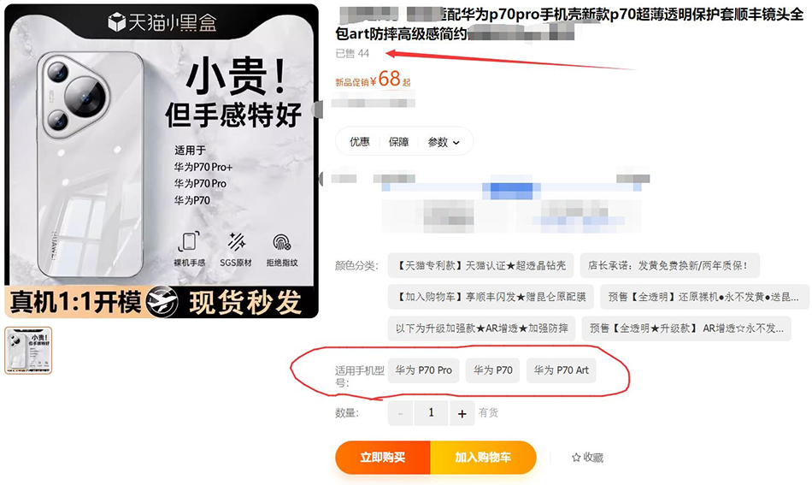
Task: Choose 以下为升级加强款 AR增透 option
Action: tap(481, 328)
